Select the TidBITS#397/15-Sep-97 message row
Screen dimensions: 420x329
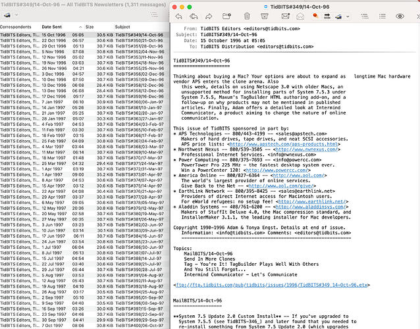tap(85, 309)
